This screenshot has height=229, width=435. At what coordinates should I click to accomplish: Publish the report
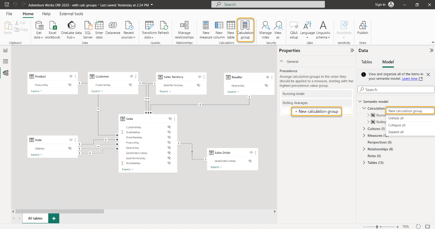tap(363, 28)
